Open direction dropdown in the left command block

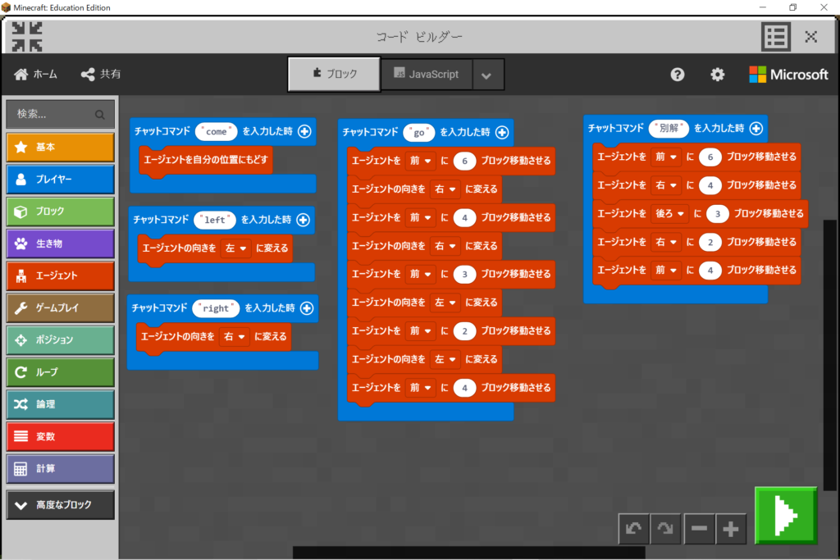pos(235,248)
